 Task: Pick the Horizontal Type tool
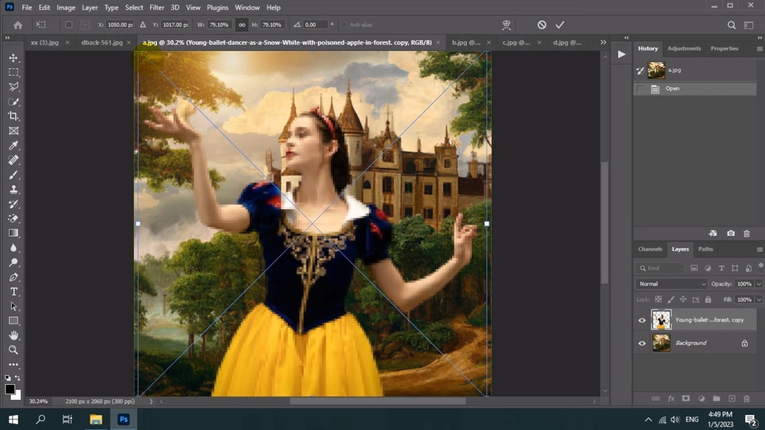(13, 291)
